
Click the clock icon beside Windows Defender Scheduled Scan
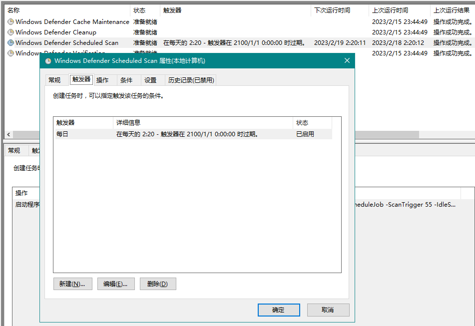[x=9, y=42]
